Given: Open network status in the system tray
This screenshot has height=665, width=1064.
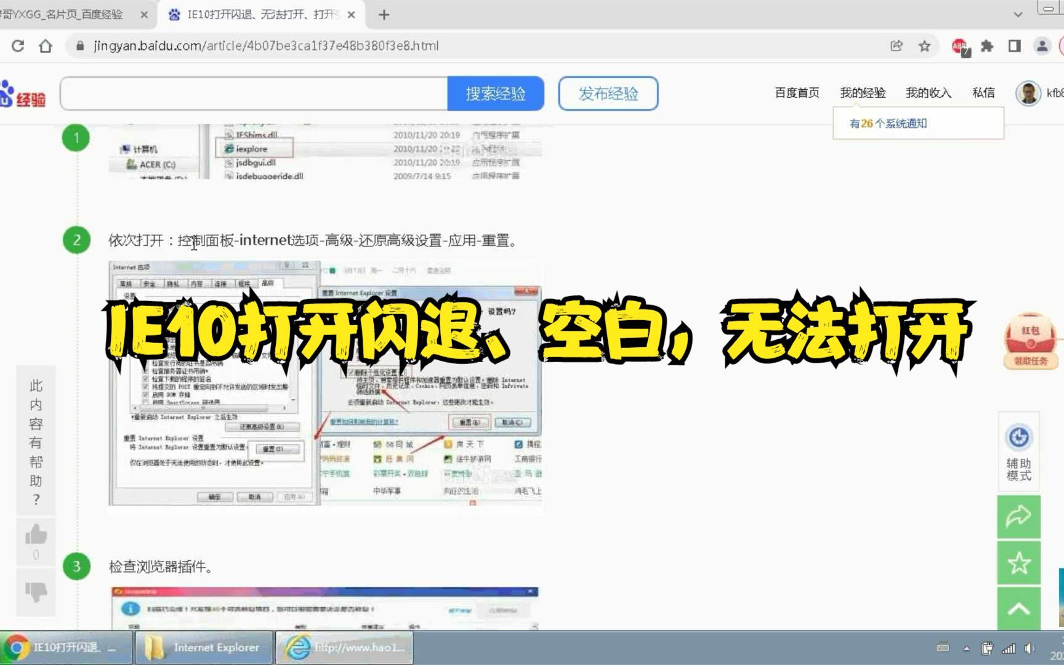Looking at the screenshot, I should click(1009, 648).
